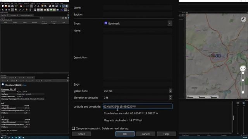Click the Help button in dialog
The width and height of the screenshot is (248, 139).
click(166, 134)
